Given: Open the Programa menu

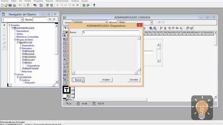Looking at the screenshot, I should coord(38,1).
